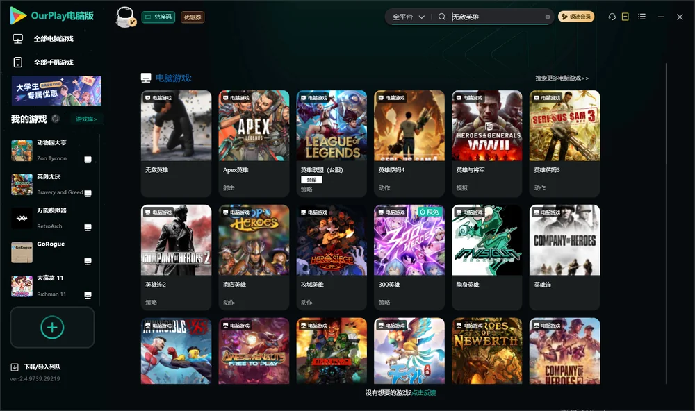This screenshot has width=695, height=411.
Task: Open the 无敌英雄 game card
Action: [x=177, y=144]
